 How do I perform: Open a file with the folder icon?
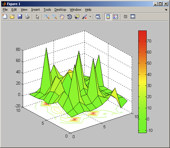pyautogui.click(x=12, y=17)
